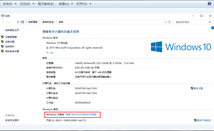The image size is (214, 131).
Task: Click the 下一步 link under Windows version
Action: (x=50, y=53)
